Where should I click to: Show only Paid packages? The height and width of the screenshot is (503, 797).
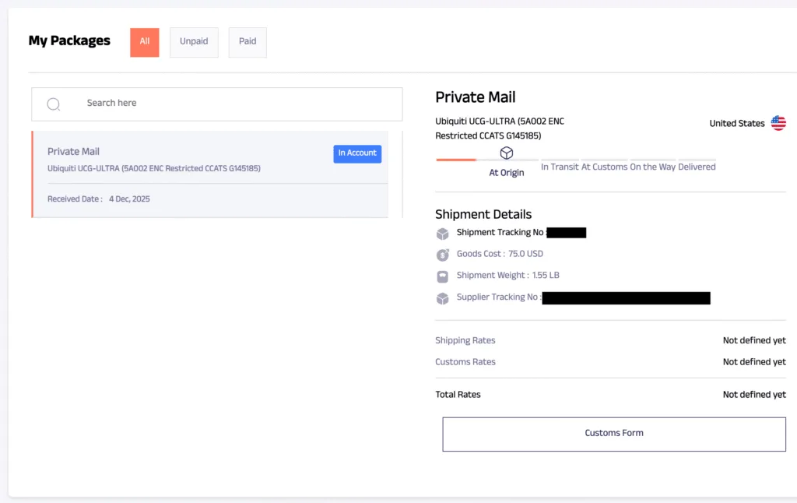coord(248,42)
